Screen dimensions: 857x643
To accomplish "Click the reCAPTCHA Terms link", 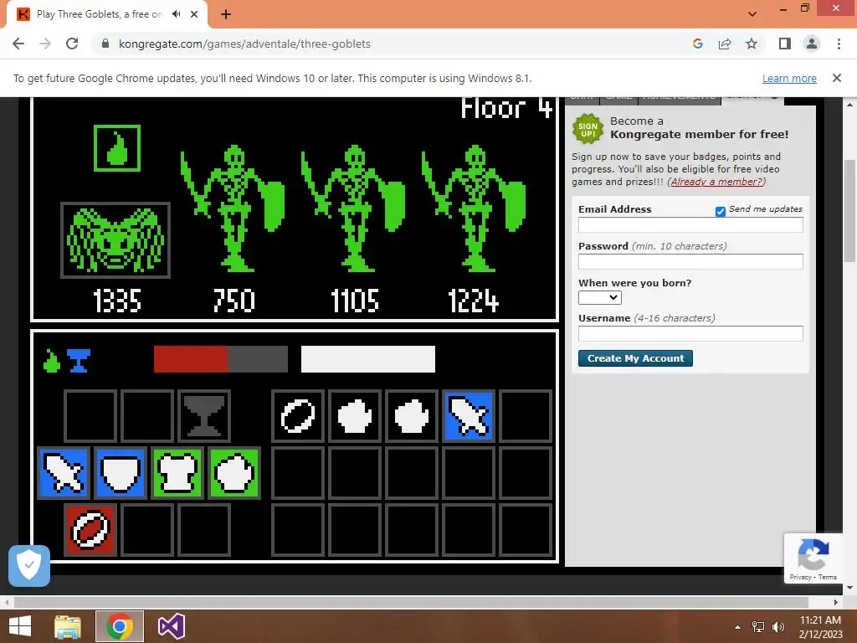I will pyautogui.click(x=828, y=577).
